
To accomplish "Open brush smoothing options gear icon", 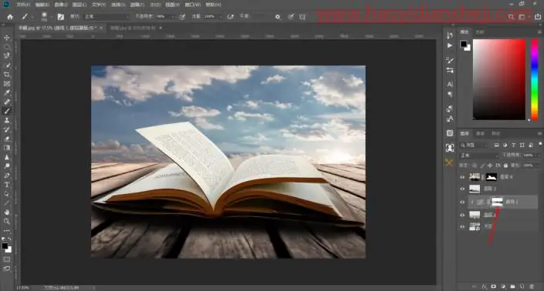I will [x=278, y=17].
